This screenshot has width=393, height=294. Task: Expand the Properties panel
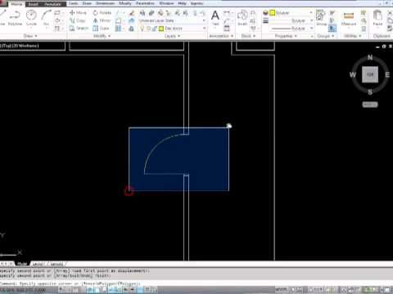pyautogui.click(x=286, y=36)
